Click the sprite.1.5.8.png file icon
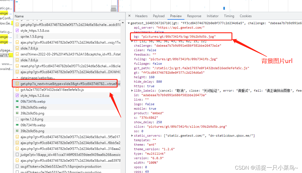Viewport: 302px width, 173px height. pyautogui.click(x=17, y=37)
